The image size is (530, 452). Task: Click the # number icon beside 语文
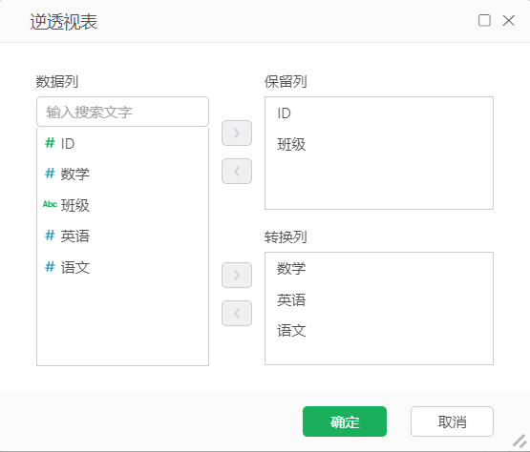[50, 267]
